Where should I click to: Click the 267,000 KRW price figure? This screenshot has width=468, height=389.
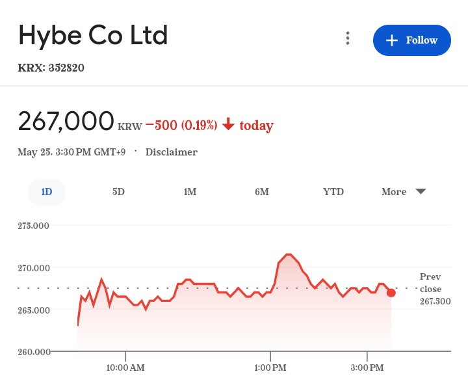click(80, 121)
